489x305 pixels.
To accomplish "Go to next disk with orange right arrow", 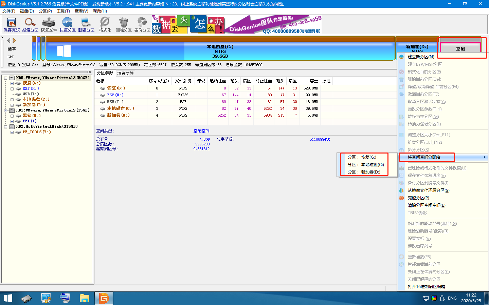I will pos(14,40).
